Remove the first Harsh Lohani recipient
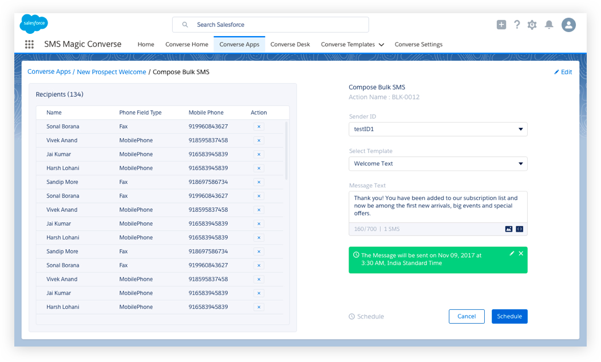The width and height of the screenshot is (601, 362). point(259,168)
